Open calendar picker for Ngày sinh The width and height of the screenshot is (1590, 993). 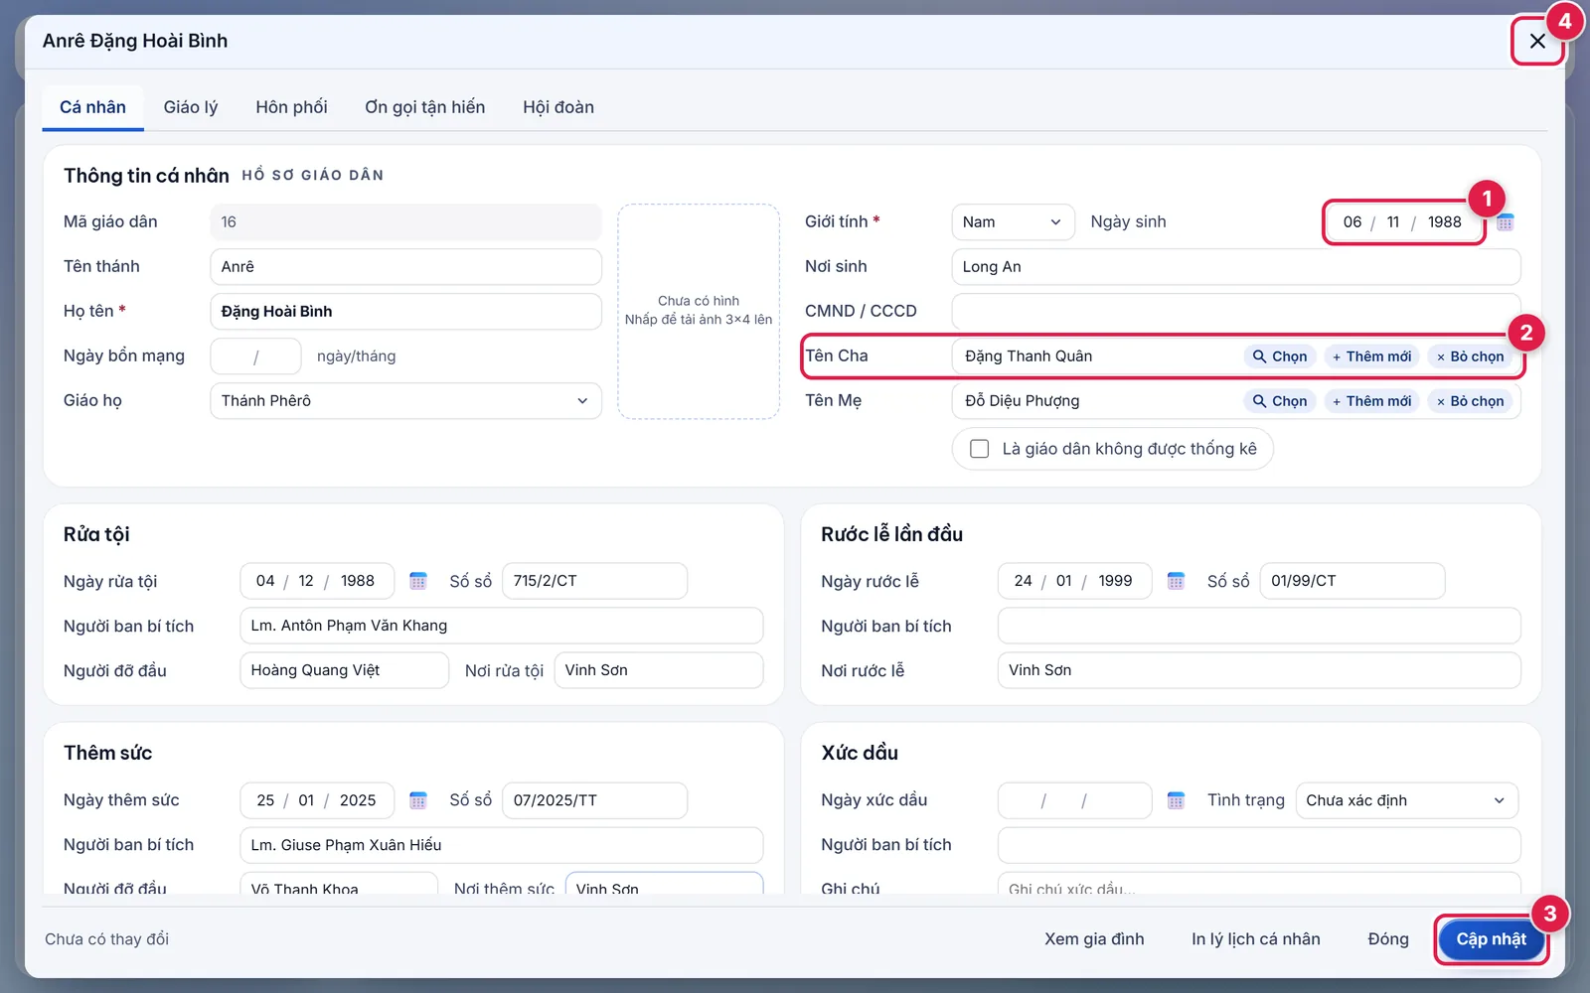point(1505,222)
